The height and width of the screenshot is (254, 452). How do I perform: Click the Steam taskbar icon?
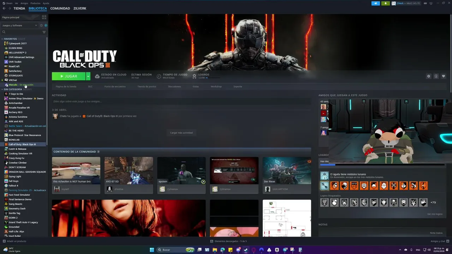[246, 250]
